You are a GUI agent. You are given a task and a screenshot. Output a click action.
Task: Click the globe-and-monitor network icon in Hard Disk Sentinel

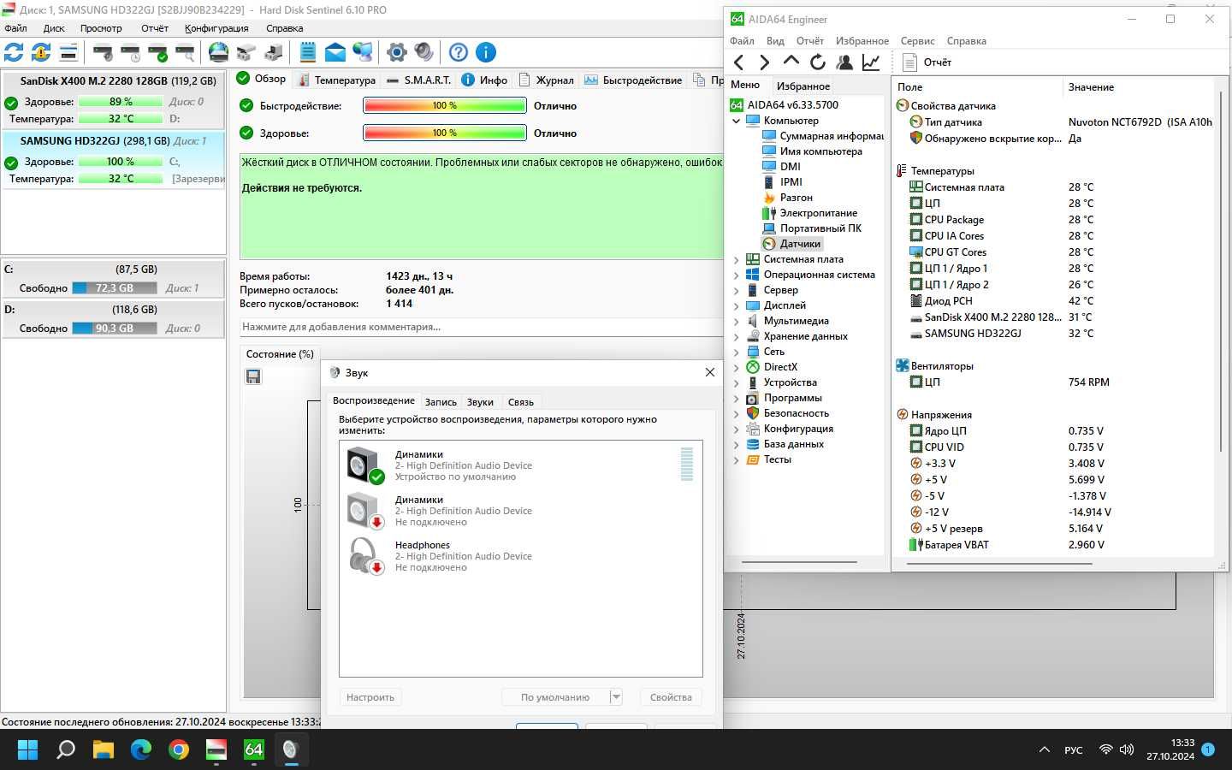tap(363, 52)
